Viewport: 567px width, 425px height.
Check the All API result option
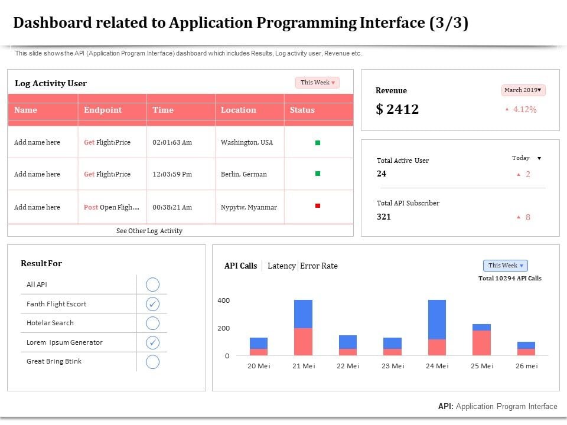coord(152,284)
